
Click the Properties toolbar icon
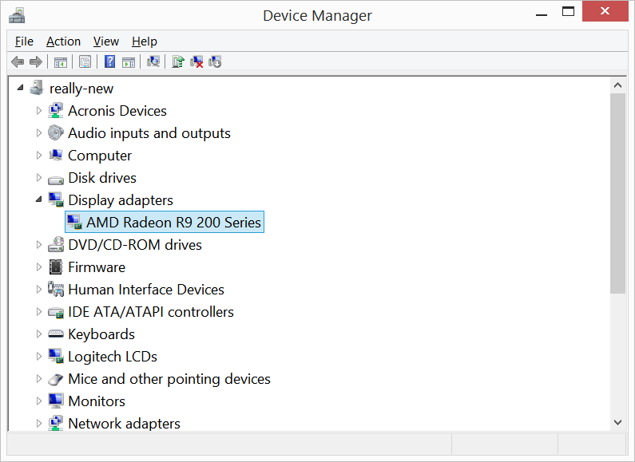coord(85,62)
